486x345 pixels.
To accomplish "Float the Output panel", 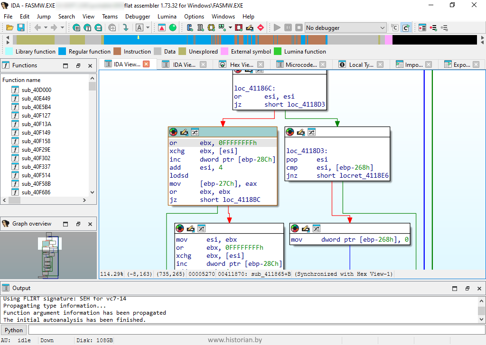I will coord(467,289).
